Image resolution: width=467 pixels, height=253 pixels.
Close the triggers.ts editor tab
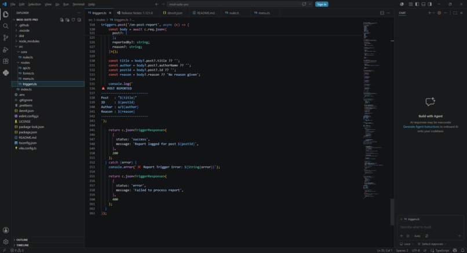click(x=110, y=13)
